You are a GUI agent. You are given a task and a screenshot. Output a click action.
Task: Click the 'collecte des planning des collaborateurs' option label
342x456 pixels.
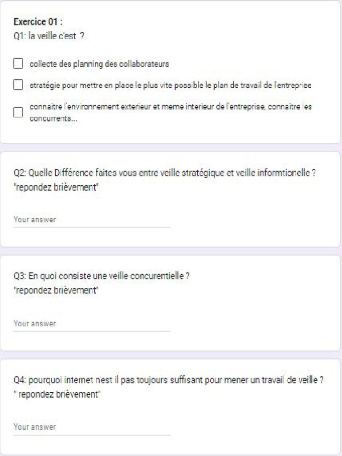[x=99, y=64]
